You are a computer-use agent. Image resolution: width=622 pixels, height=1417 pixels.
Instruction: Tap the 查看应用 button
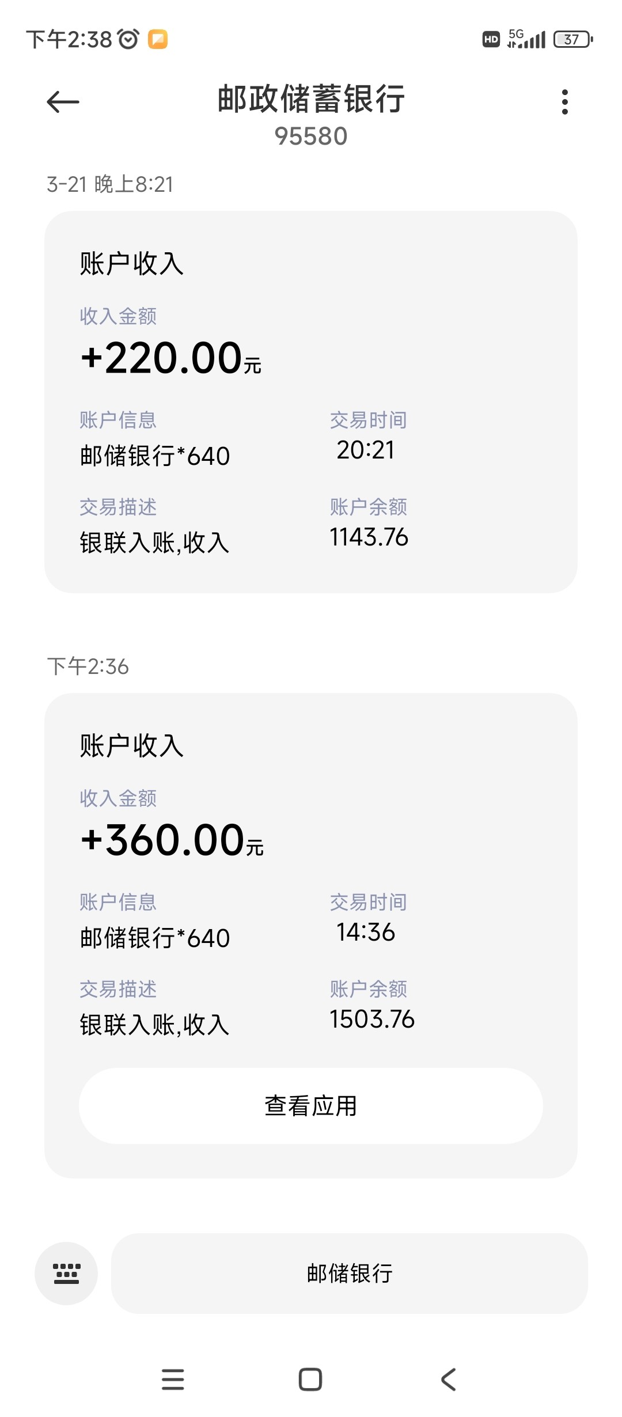pyautogui.click(x=311, y=1106)
